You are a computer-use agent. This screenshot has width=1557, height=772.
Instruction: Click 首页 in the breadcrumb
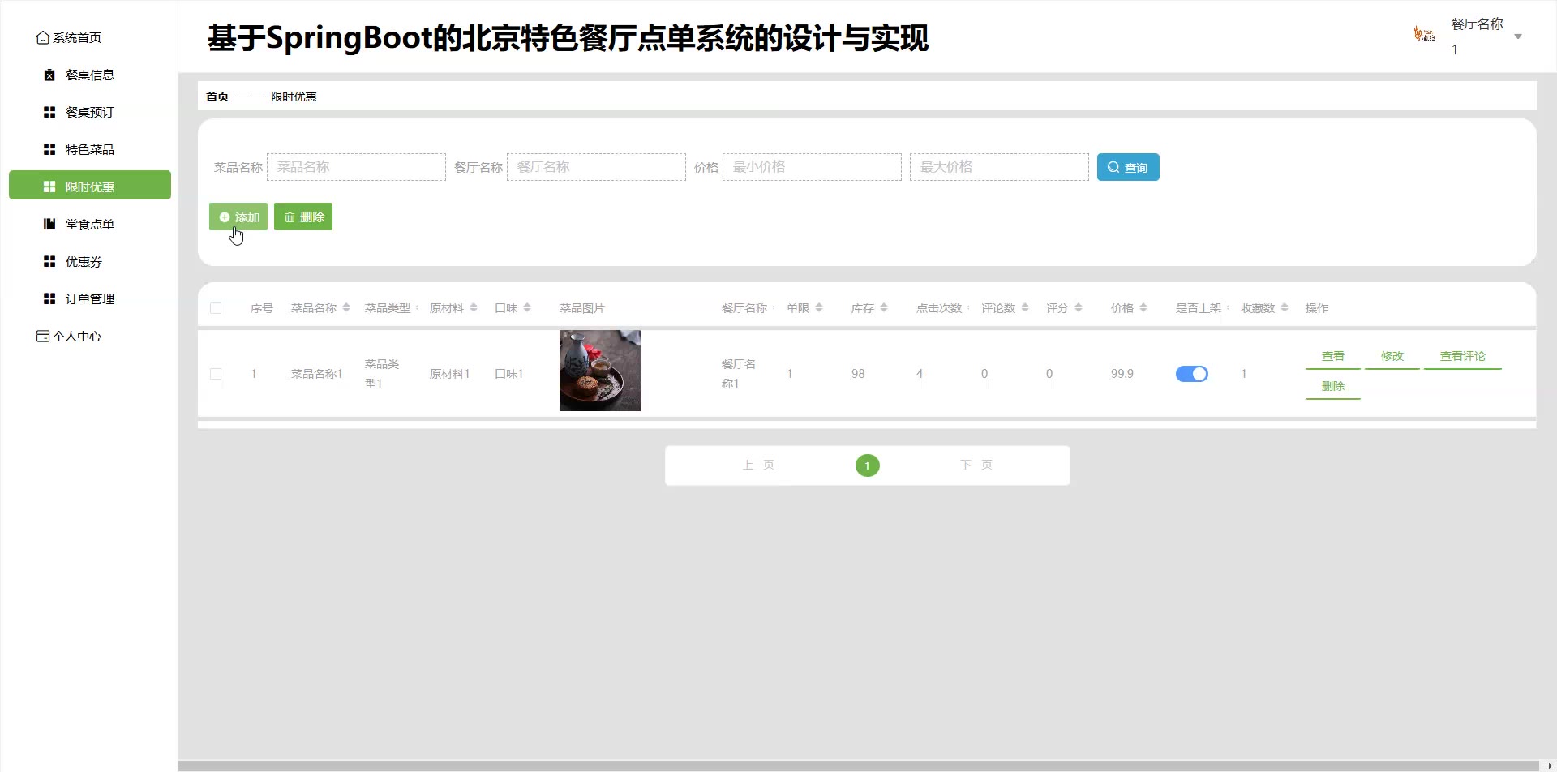(x=217, y=96)
